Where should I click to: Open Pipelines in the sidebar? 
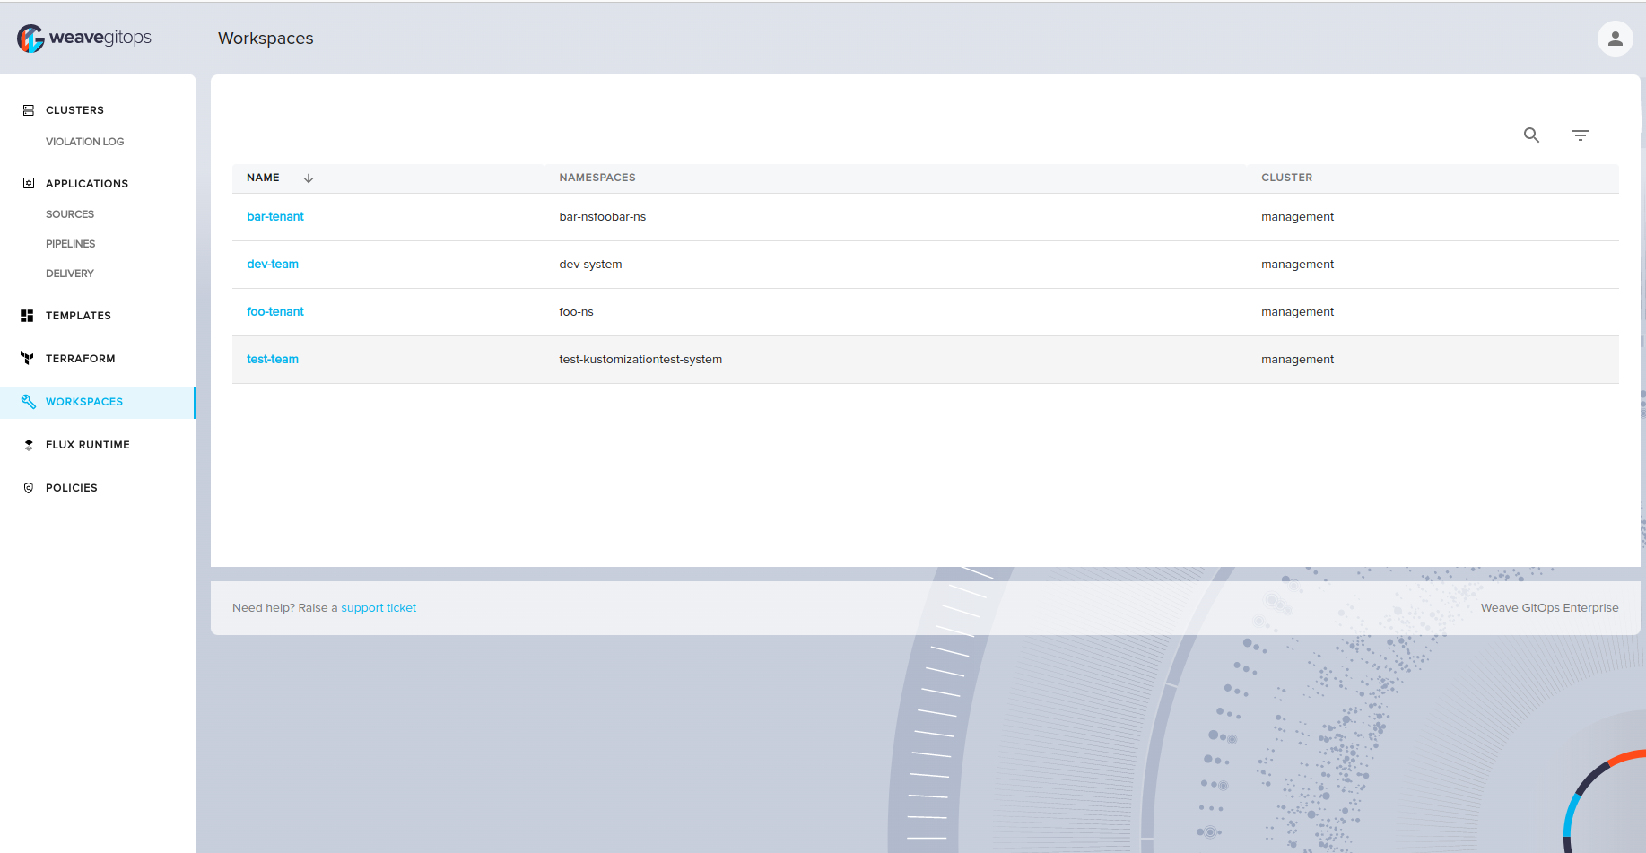(71, 244)
